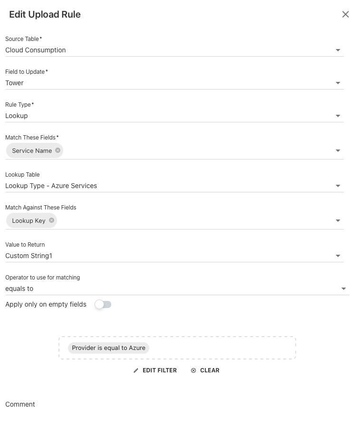Close the Edit Upload Rule dialog
This screenshot has width=357, height=429.
[346, 14]
